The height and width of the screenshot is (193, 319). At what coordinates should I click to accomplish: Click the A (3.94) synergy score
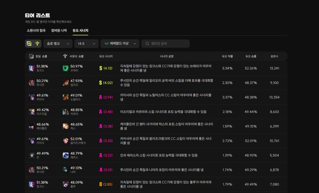pyautogui.click(x=106, y=97)
